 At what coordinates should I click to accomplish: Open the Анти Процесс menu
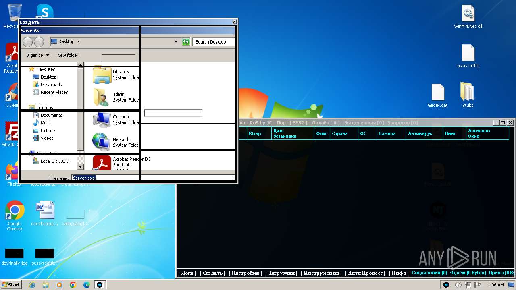pos(365,273)
